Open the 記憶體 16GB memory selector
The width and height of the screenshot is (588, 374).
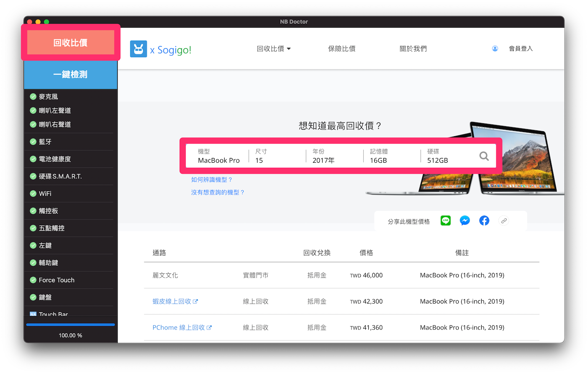392,156
